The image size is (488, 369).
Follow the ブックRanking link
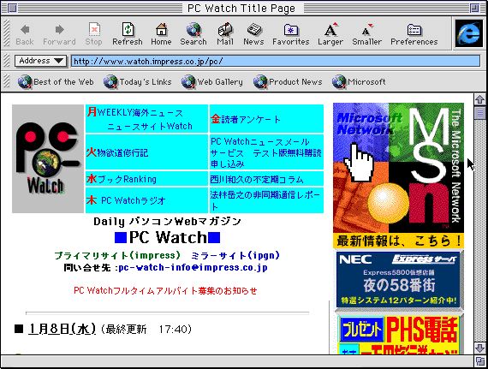tap(127, 179)
